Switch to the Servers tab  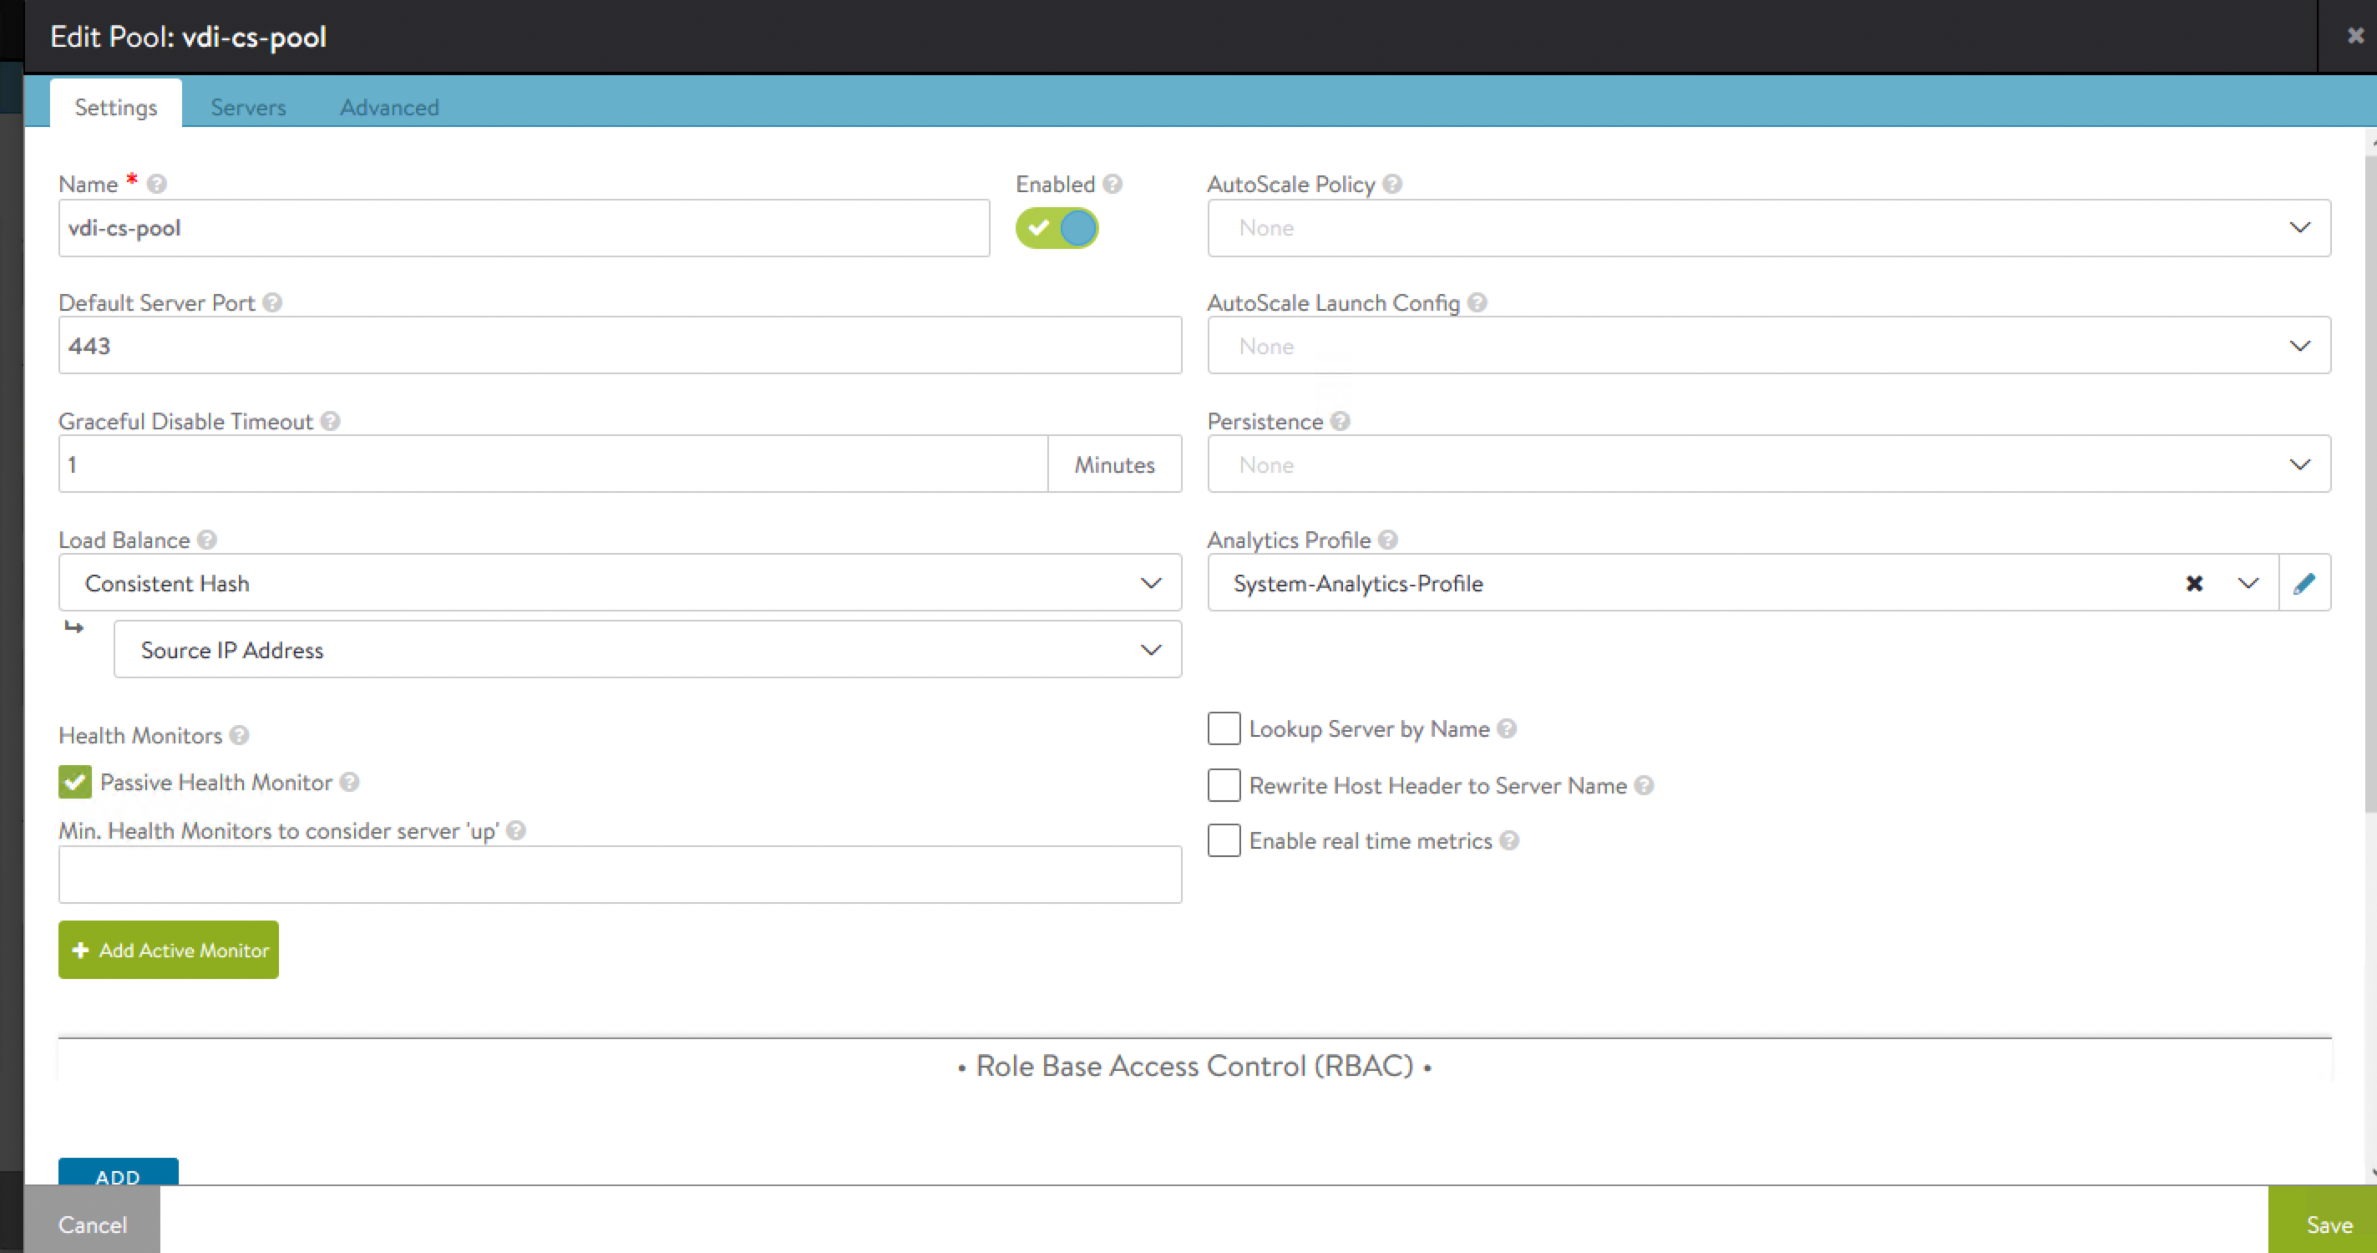click(x=248, y=108)
